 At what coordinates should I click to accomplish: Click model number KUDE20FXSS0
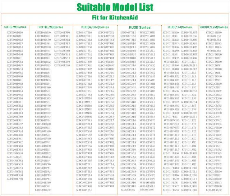pos(128,84)
